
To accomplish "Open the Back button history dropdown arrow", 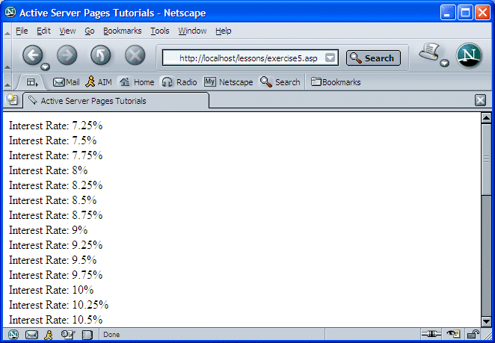I will tap(46, 67).
